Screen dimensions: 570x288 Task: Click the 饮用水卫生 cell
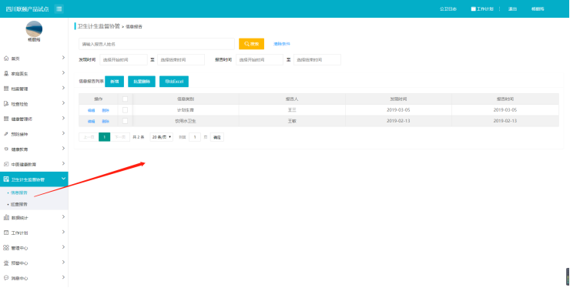(186, 121)
